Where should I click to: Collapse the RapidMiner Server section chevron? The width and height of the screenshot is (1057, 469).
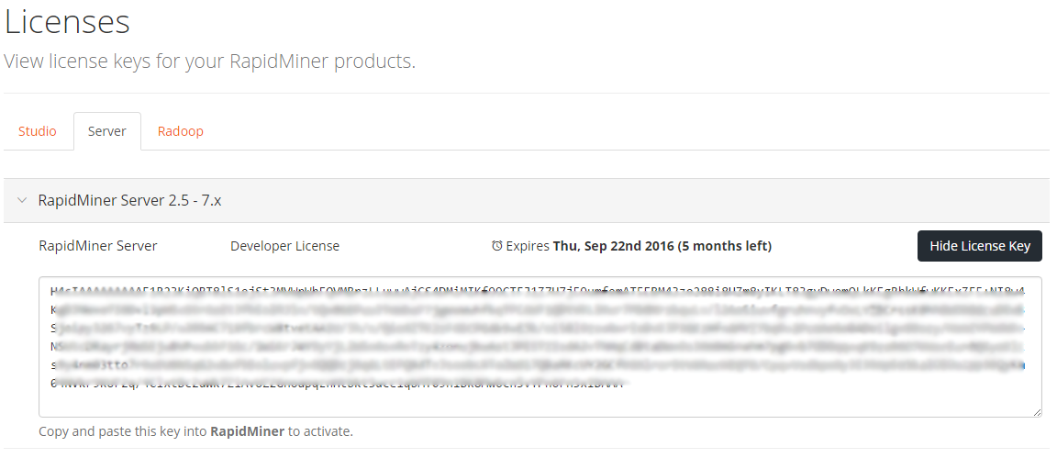[20, 200]
